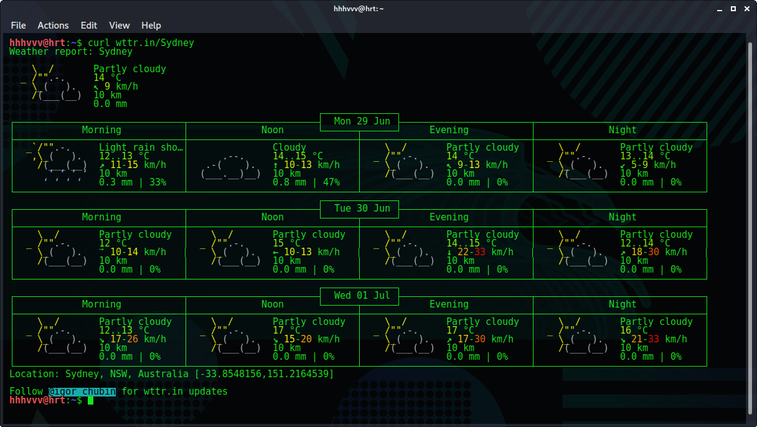This screenshot has width=757, height=427.
Task: Click the '16 °C' temperature, Wed night
Action: 634,331
